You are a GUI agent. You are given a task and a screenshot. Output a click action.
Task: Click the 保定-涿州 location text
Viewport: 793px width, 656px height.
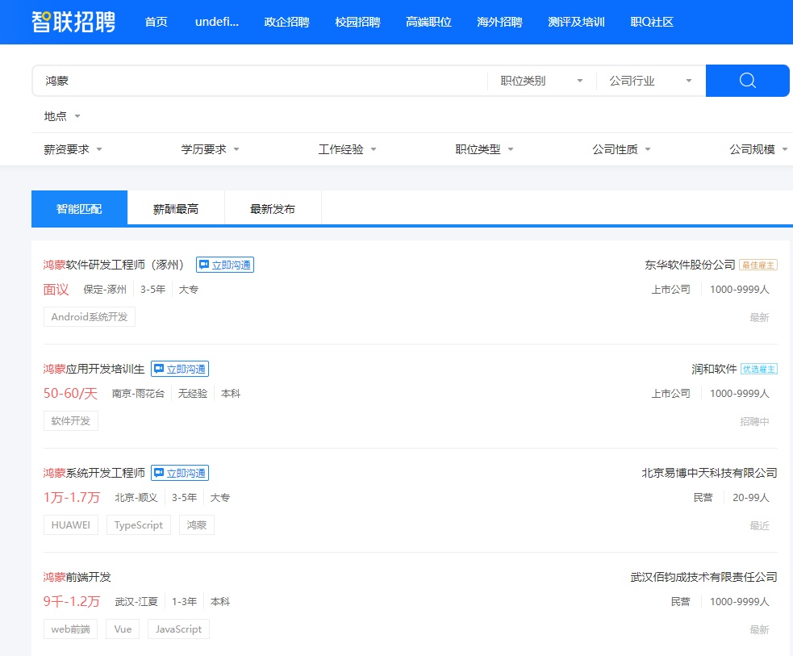(x=105, y=290)
